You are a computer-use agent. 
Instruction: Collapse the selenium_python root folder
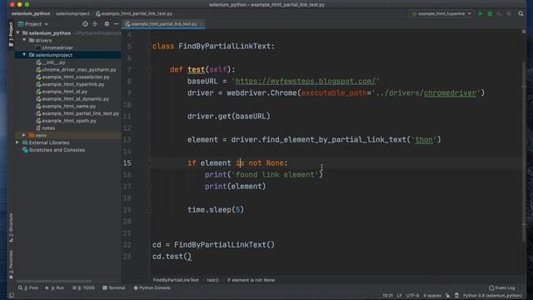(x=17, y=33)
